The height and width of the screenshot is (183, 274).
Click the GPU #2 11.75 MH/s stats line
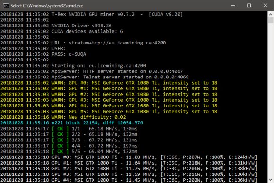tap(128, 168)
